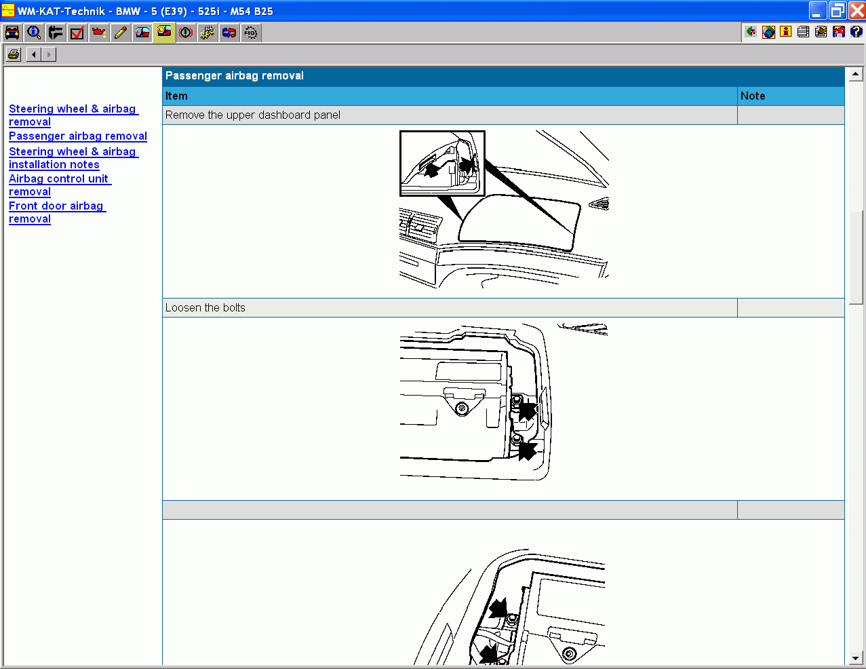
Task: Click the bottom airbag bracket illustration
Action: [x=509, y=607]
